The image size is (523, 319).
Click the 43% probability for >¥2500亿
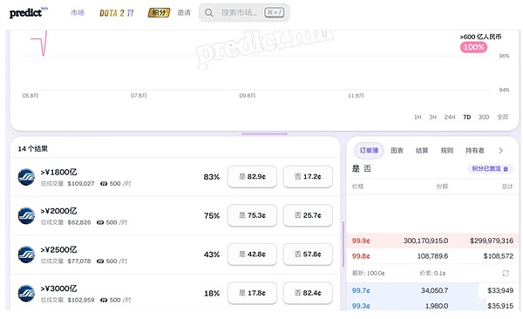[212, 255]
